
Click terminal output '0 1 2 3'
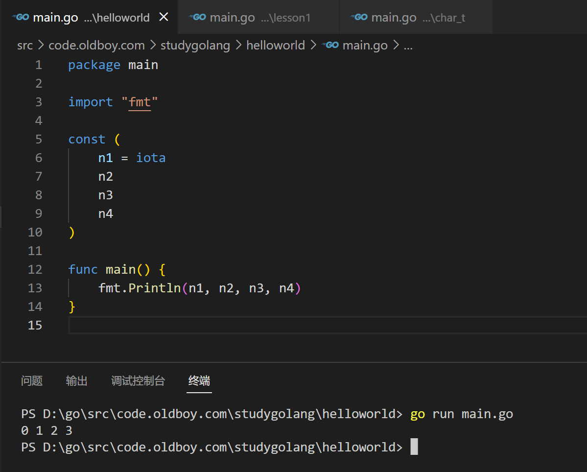click(x=47, y=431)
